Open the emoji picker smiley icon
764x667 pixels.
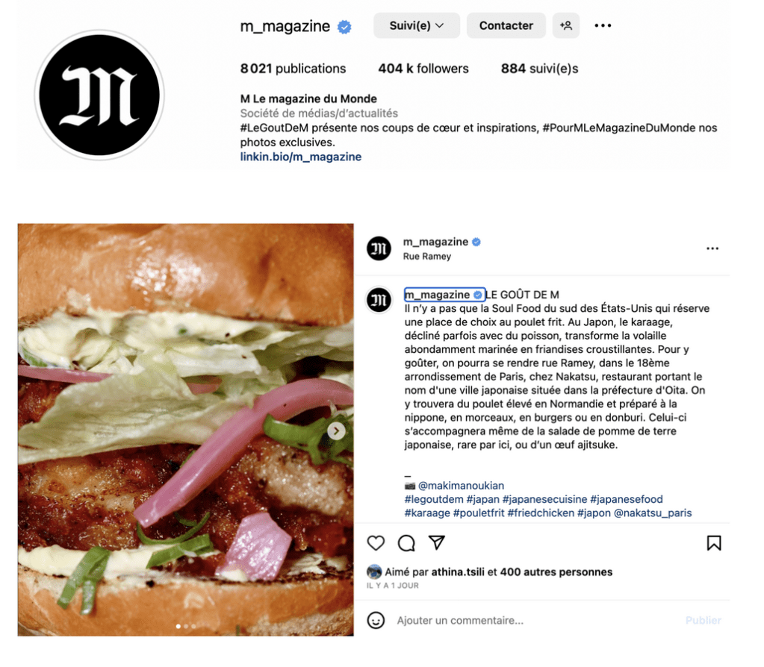coord(376,620)
